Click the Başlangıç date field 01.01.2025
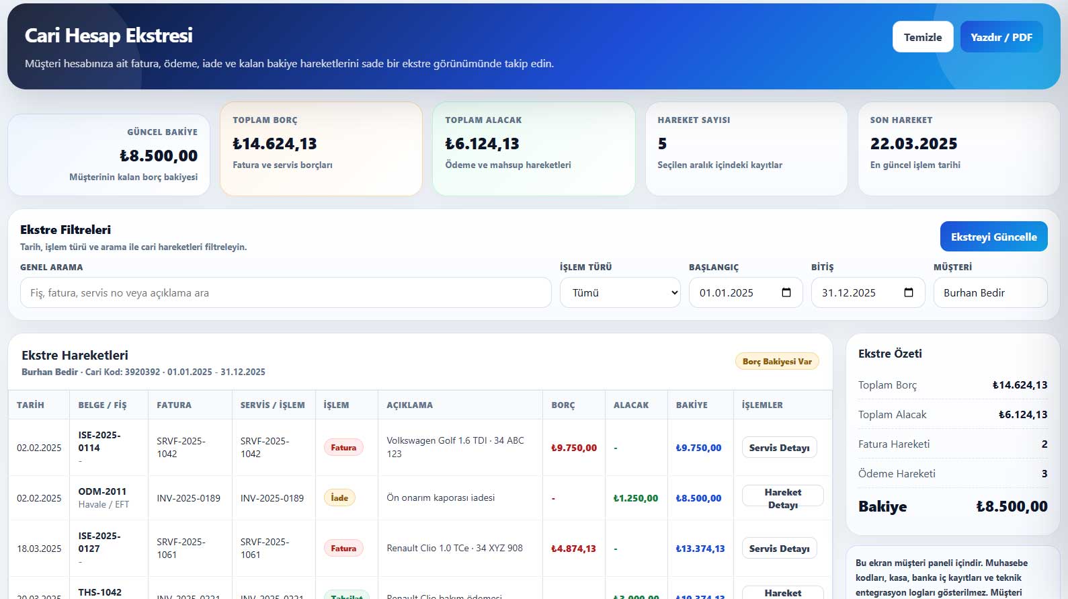Screen dimensions: 1068x599 (x=746, y=292)
